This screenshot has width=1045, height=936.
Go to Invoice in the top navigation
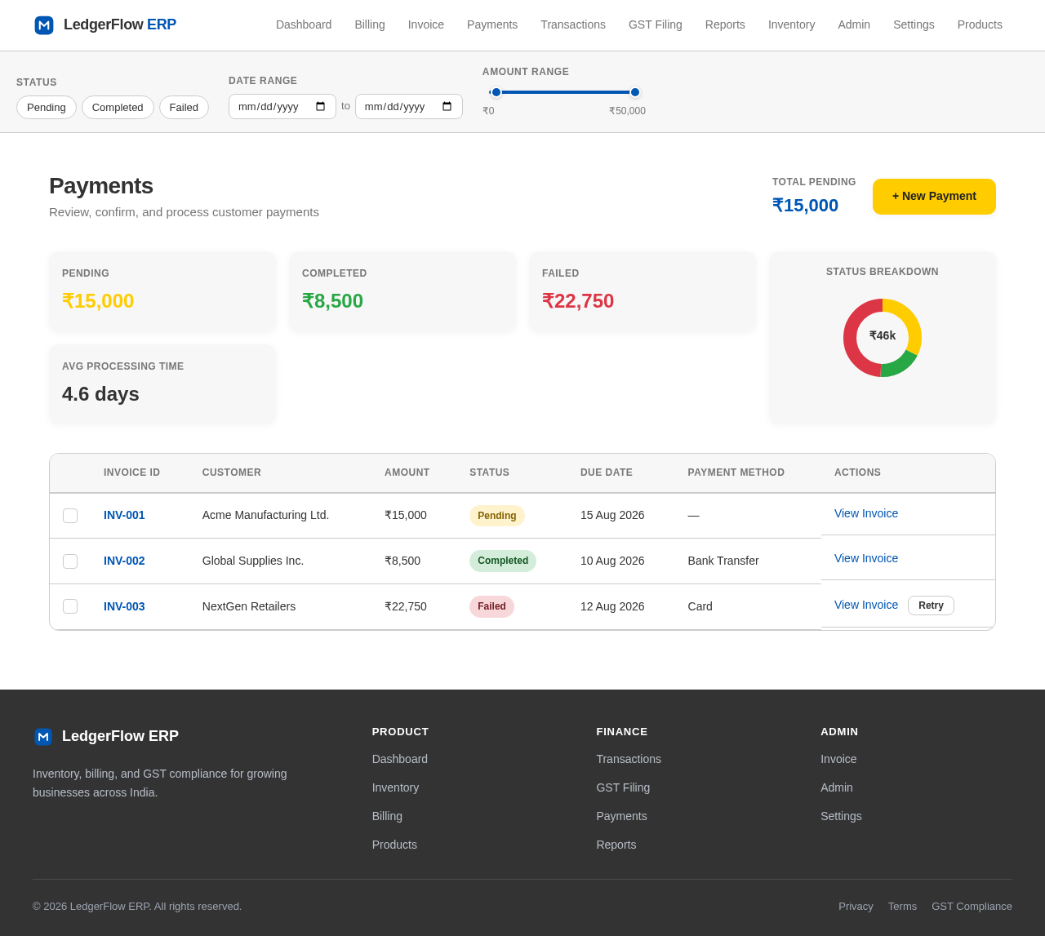pos(426,24)
